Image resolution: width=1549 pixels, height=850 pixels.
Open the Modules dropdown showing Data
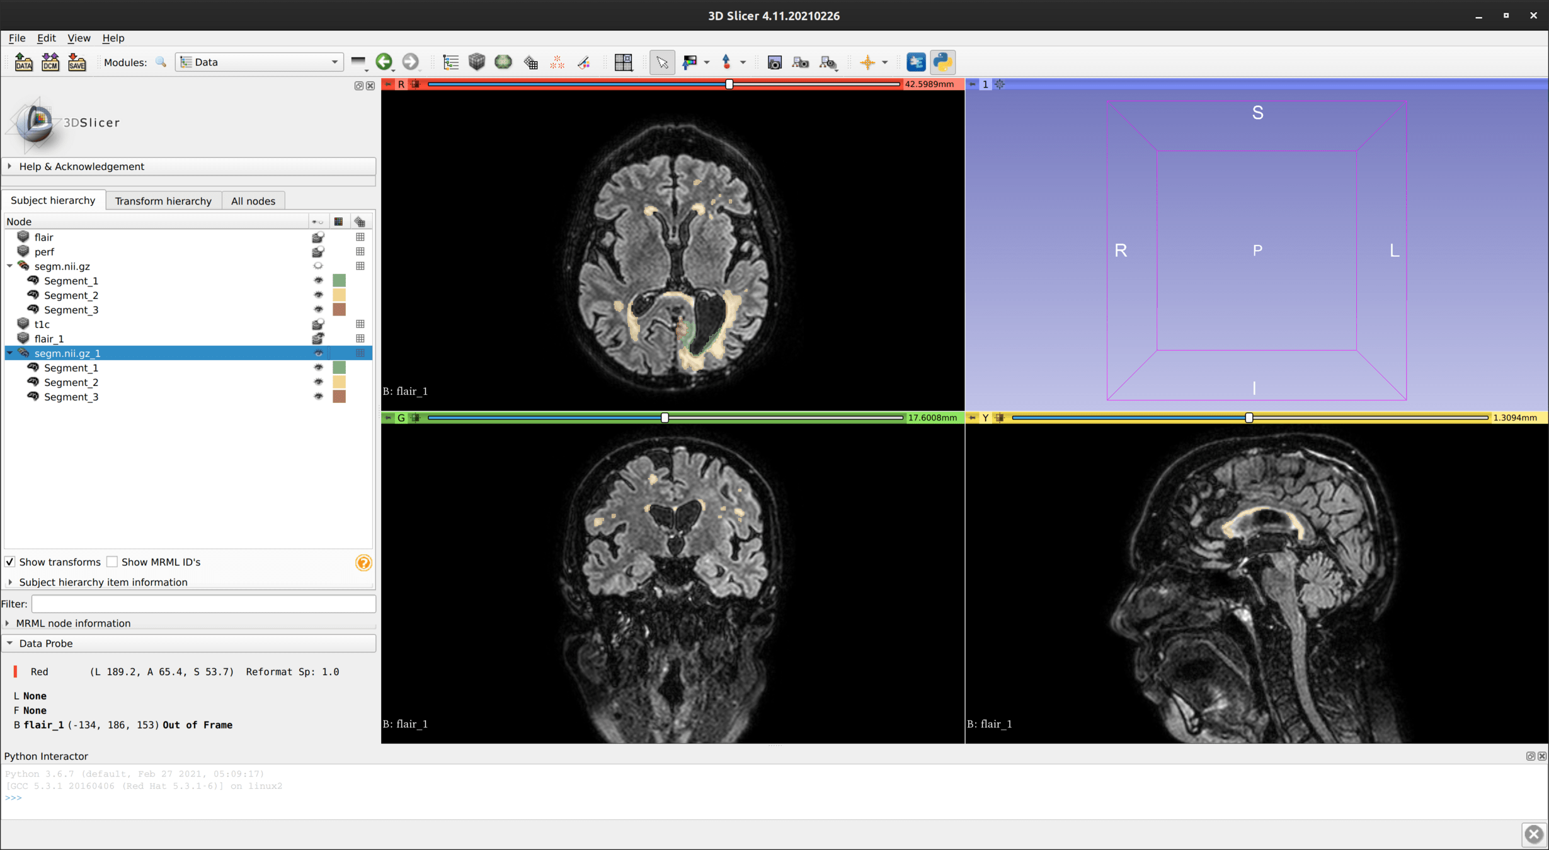click(259, 62)
